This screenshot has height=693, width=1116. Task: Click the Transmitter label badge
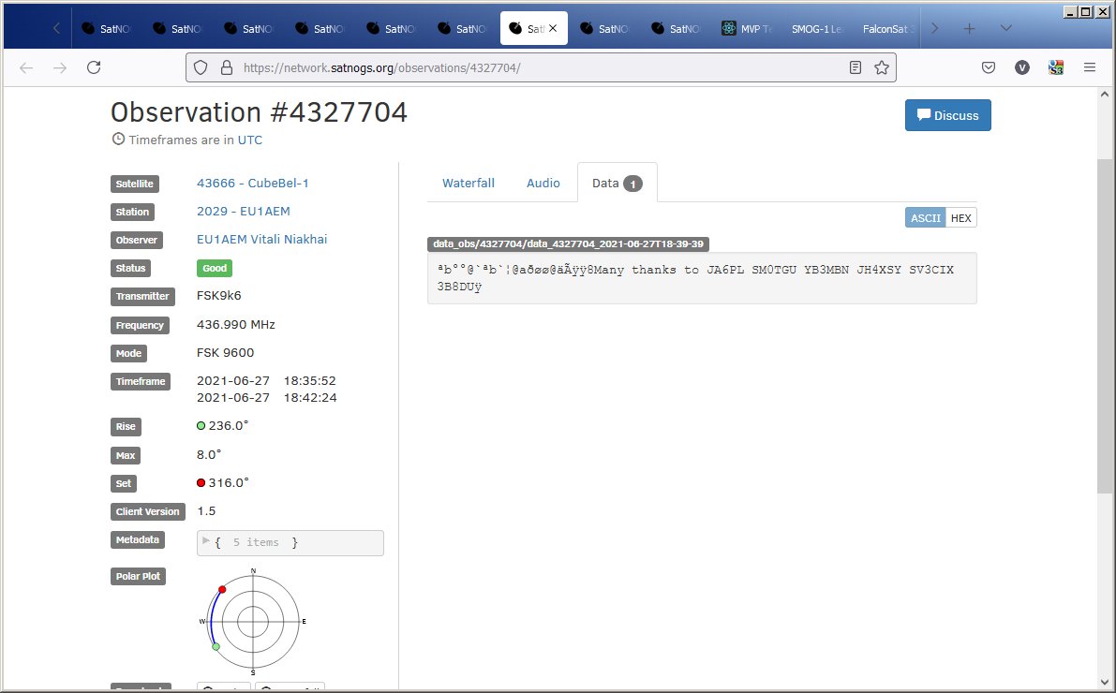[x=142, y=296]
